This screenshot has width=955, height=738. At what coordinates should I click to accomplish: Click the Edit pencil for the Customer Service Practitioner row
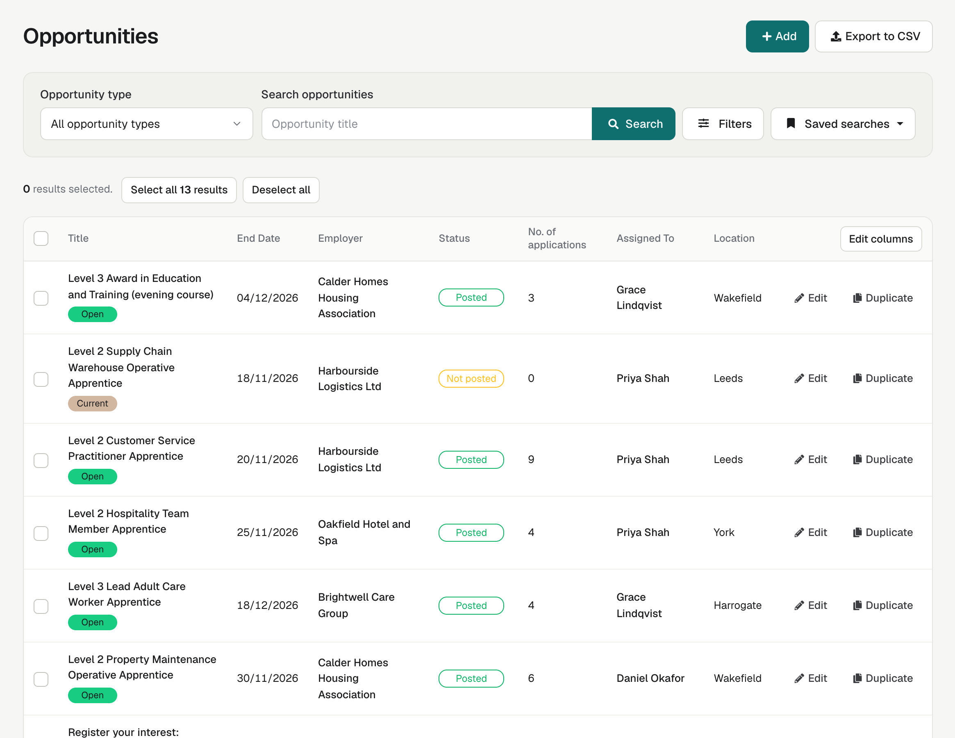point(799,459)
